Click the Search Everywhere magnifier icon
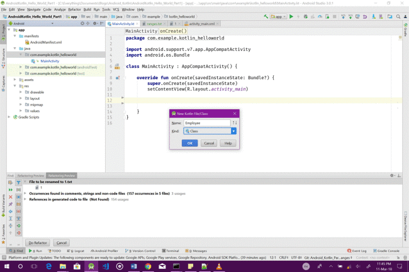Image resolution: width=409 pixels, height=272 pixels. 398,17
